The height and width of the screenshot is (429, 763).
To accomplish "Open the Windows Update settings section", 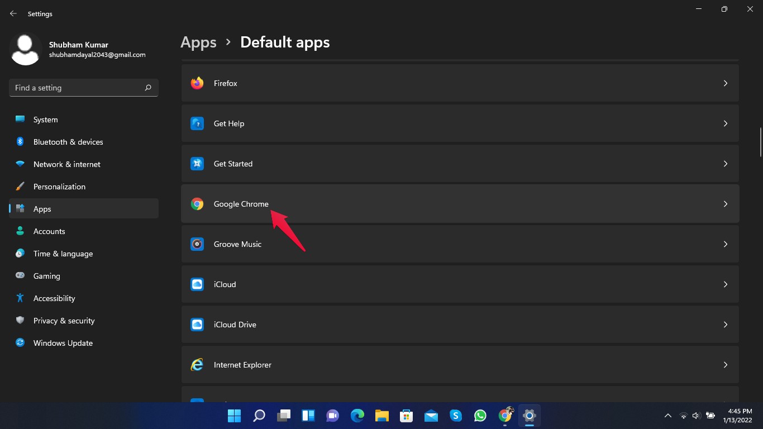I will 63,343.
